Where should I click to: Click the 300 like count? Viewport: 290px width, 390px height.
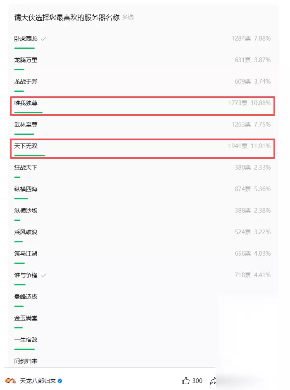197,381
